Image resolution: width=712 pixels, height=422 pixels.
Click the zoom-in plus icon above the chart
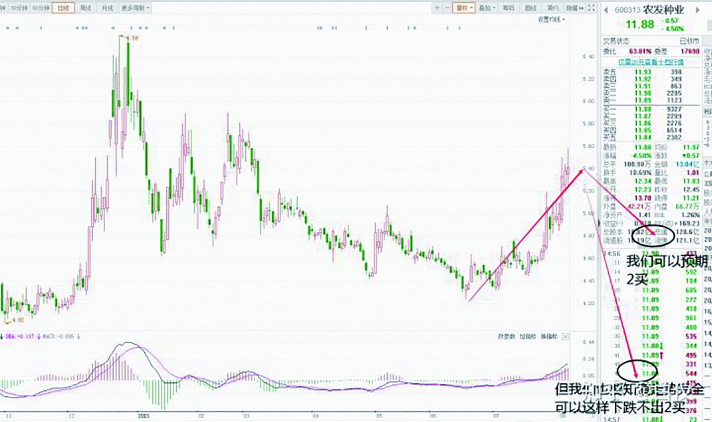click(437, 8)
